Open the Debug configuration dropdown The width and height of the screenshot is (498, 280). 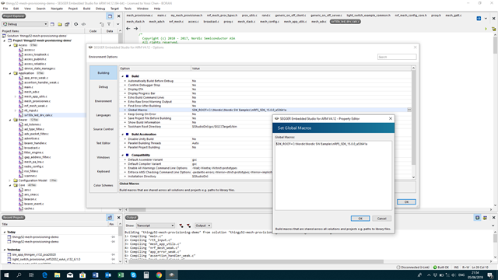click(x=25, y=24)
